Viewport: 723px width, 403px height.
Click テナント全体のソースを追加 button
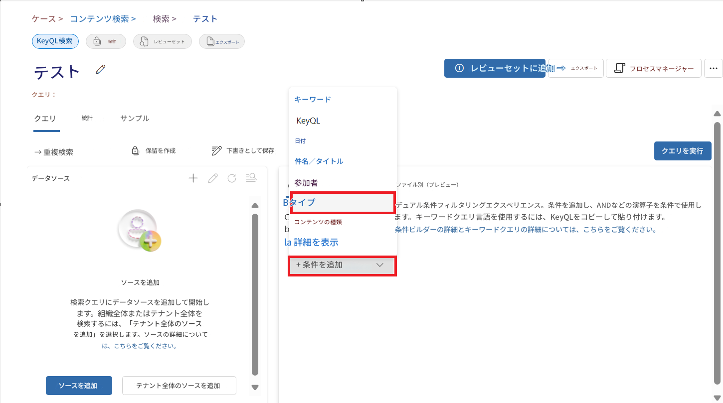179,386
